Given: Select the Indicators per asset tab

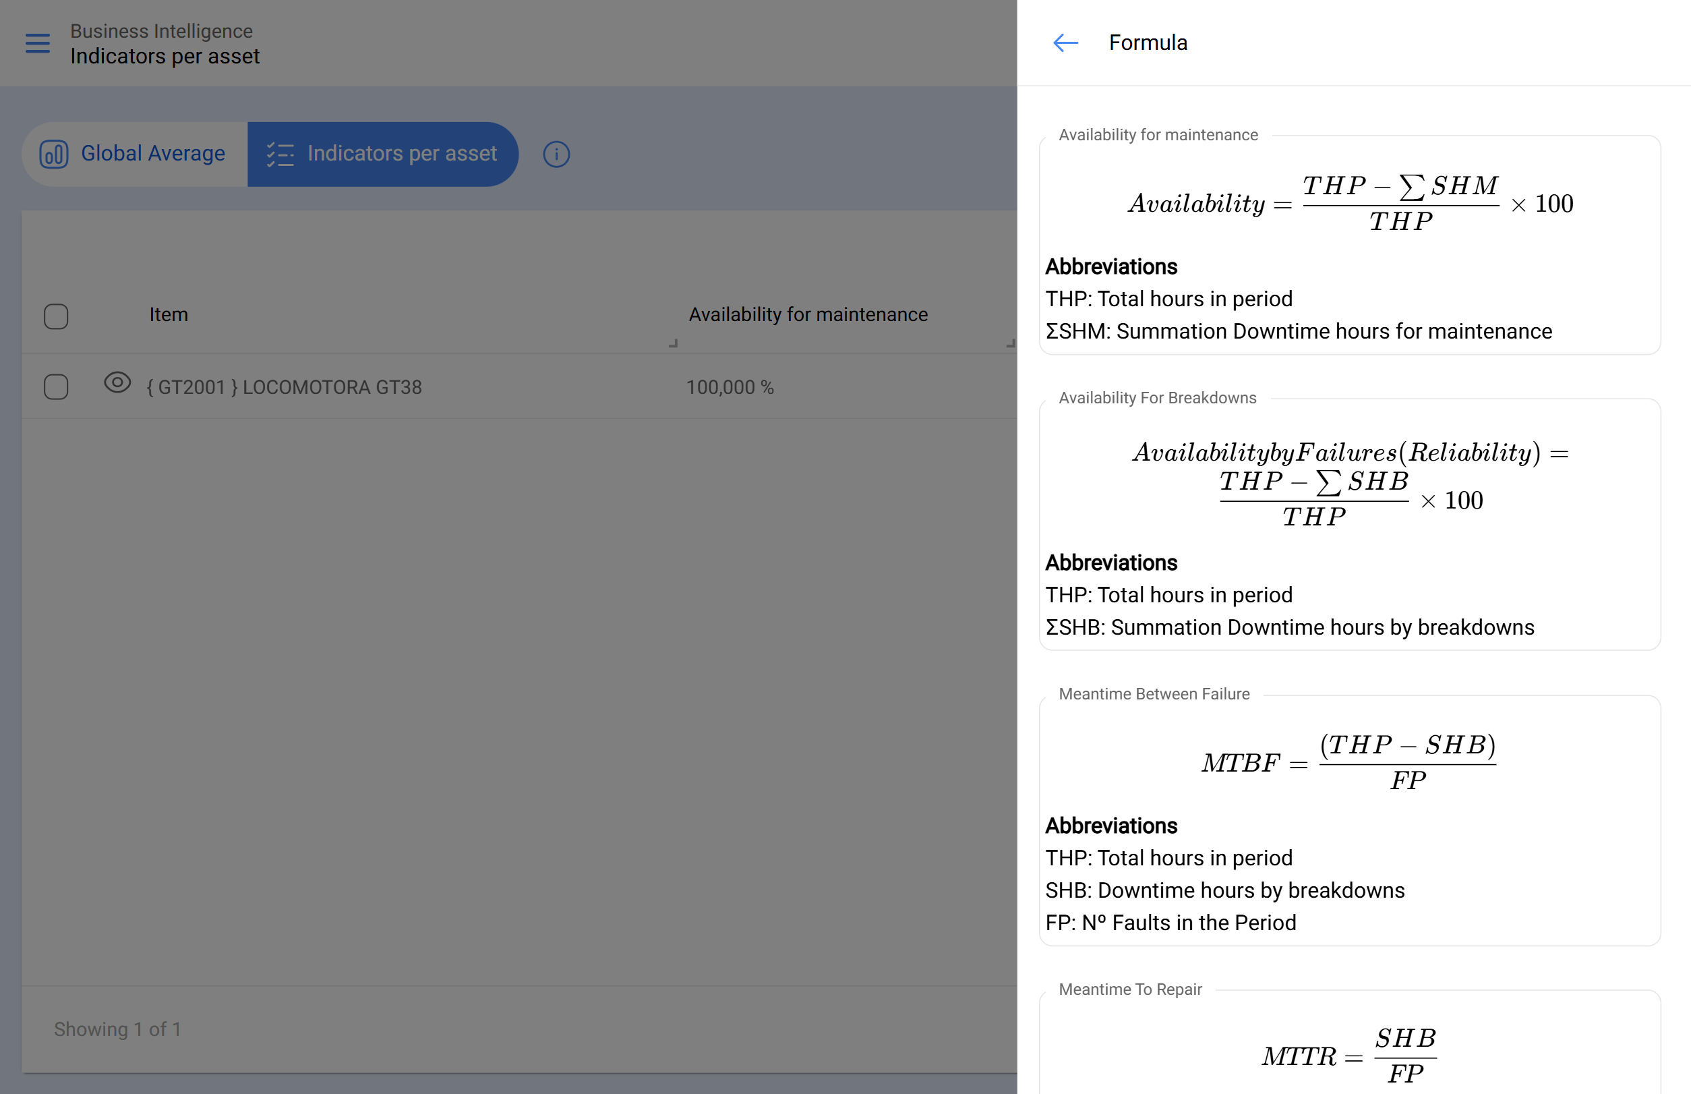Looking at the screenshot, I should tap(383, 154).
